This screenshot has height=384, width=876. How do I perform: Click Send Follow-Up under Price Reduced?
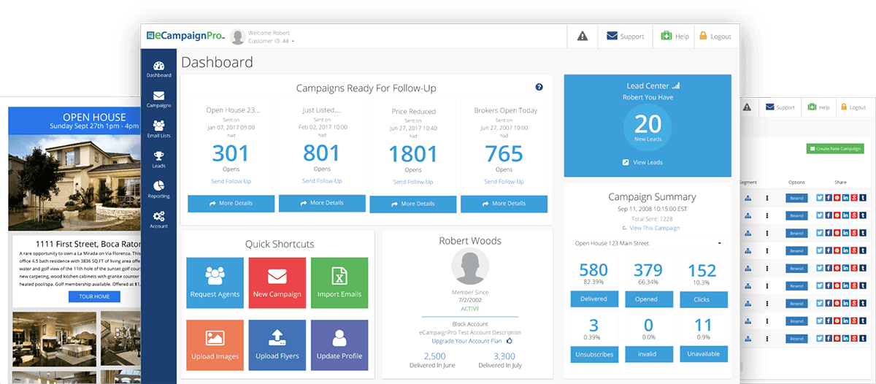click(412, 182)
